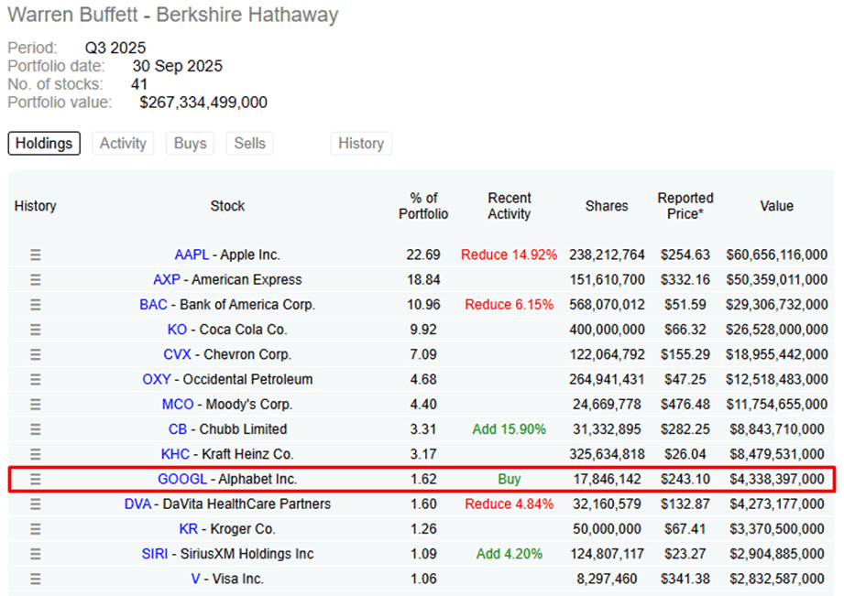The height and width of the screenshot is (596, 844).
Task: Open the GOOGL ticker link
Action: click(182, 480)
